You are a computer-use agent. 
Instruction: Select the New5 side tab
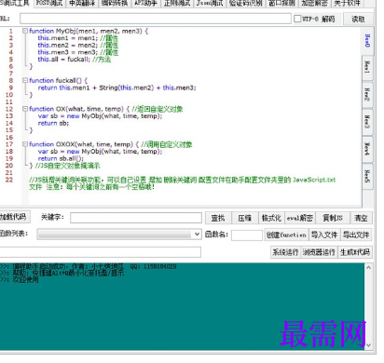coord(367,176)
